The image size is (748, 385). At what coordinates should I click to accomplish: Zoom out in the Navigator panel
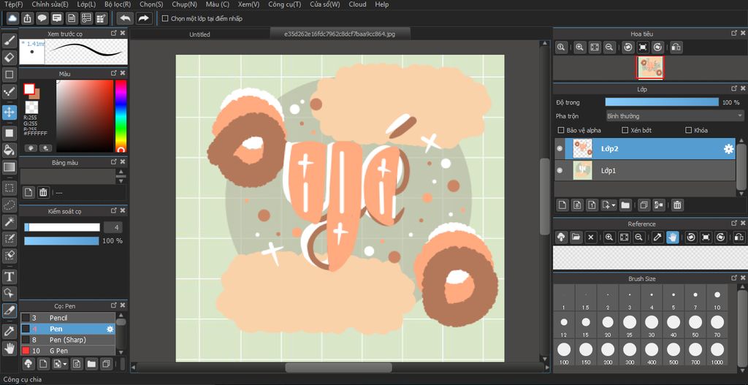pyautogui.click(x=608, y=47)
